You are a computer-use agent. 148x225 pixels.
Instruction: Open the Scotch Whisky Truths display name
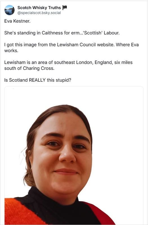[x=39, y=8]
